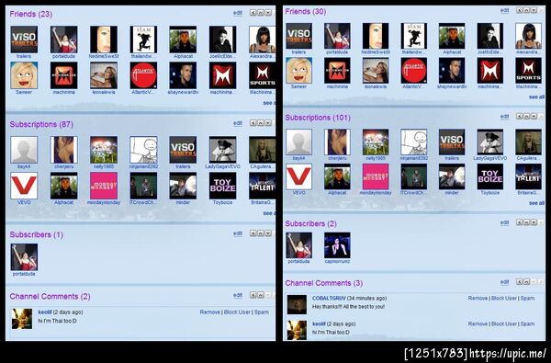Edit the Subscribers (1) module
Viewport: 551px width, 363px height.
tap(238, 233)
